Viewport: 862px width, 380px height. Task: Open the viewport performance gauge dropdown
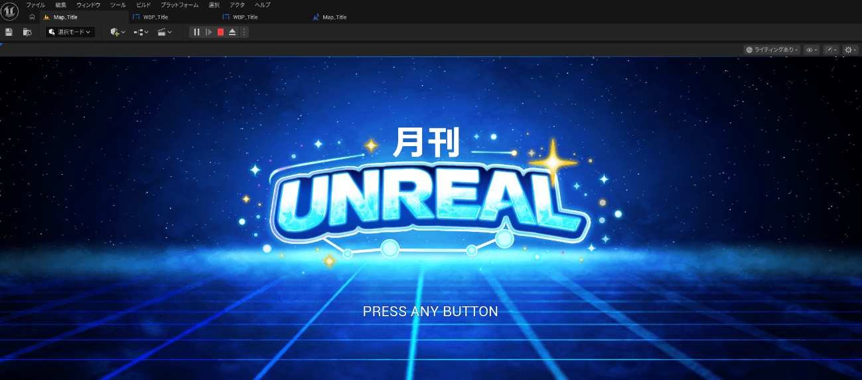(831, 50)
